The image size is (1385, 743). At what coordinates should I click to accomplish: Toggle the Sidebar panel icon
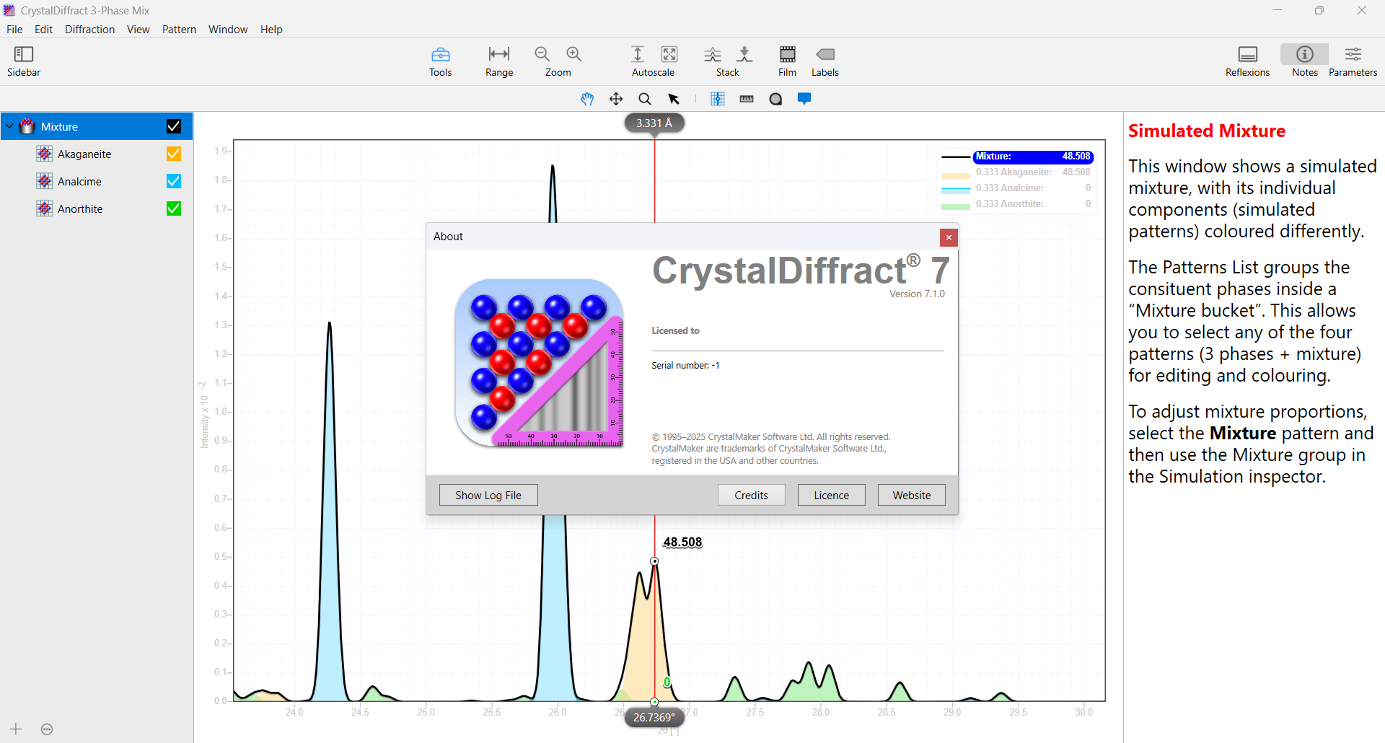(24, 54)
